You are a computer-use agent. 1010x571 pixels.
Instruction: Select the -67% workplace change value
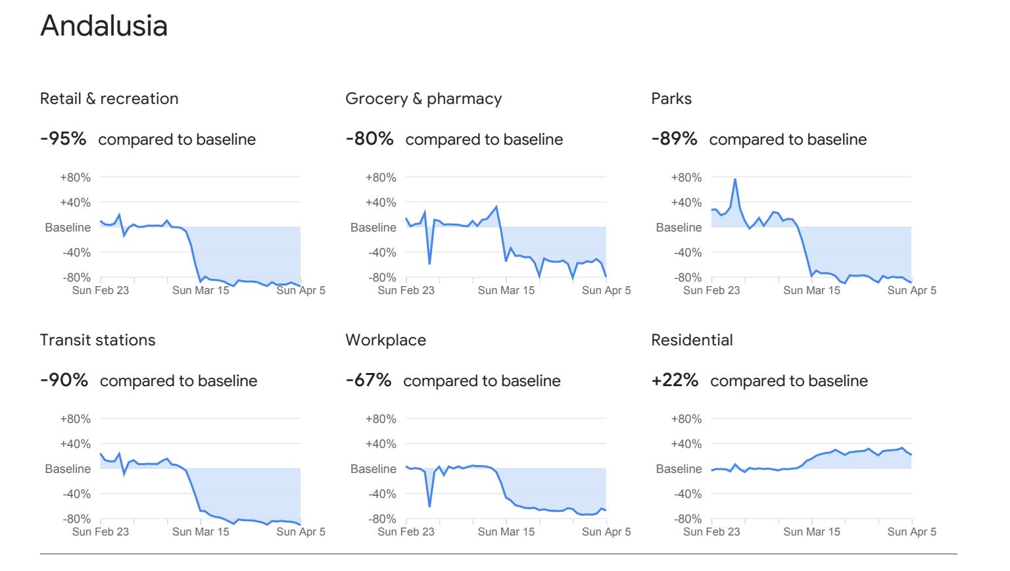click(368, 380)
